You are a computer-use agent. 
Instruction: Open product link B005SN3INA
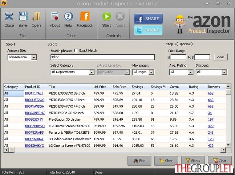tap(34, 139)
